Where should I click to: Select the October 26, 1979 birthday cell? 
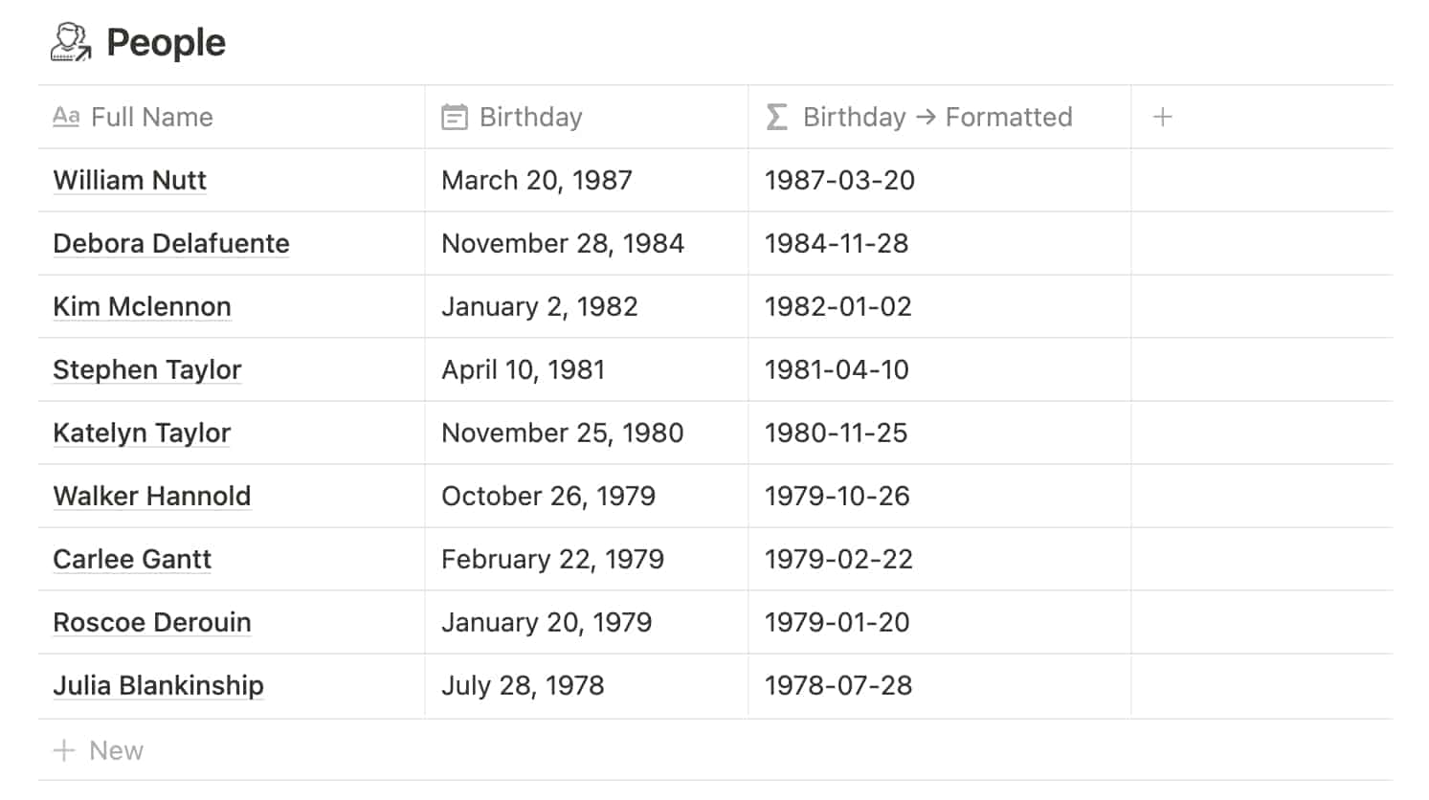point(548,496)
